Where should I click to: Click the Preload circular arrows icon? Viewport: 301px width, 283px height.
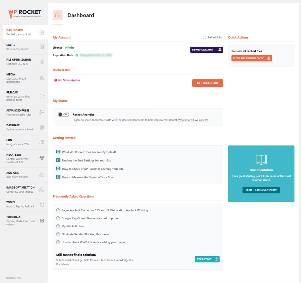42,96
